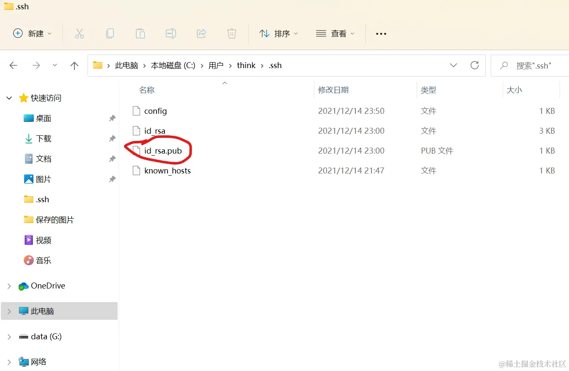Unpin 桌面 using its pin icon
The width and height of the screenshot is (569, 371).
tap(112, 118)
